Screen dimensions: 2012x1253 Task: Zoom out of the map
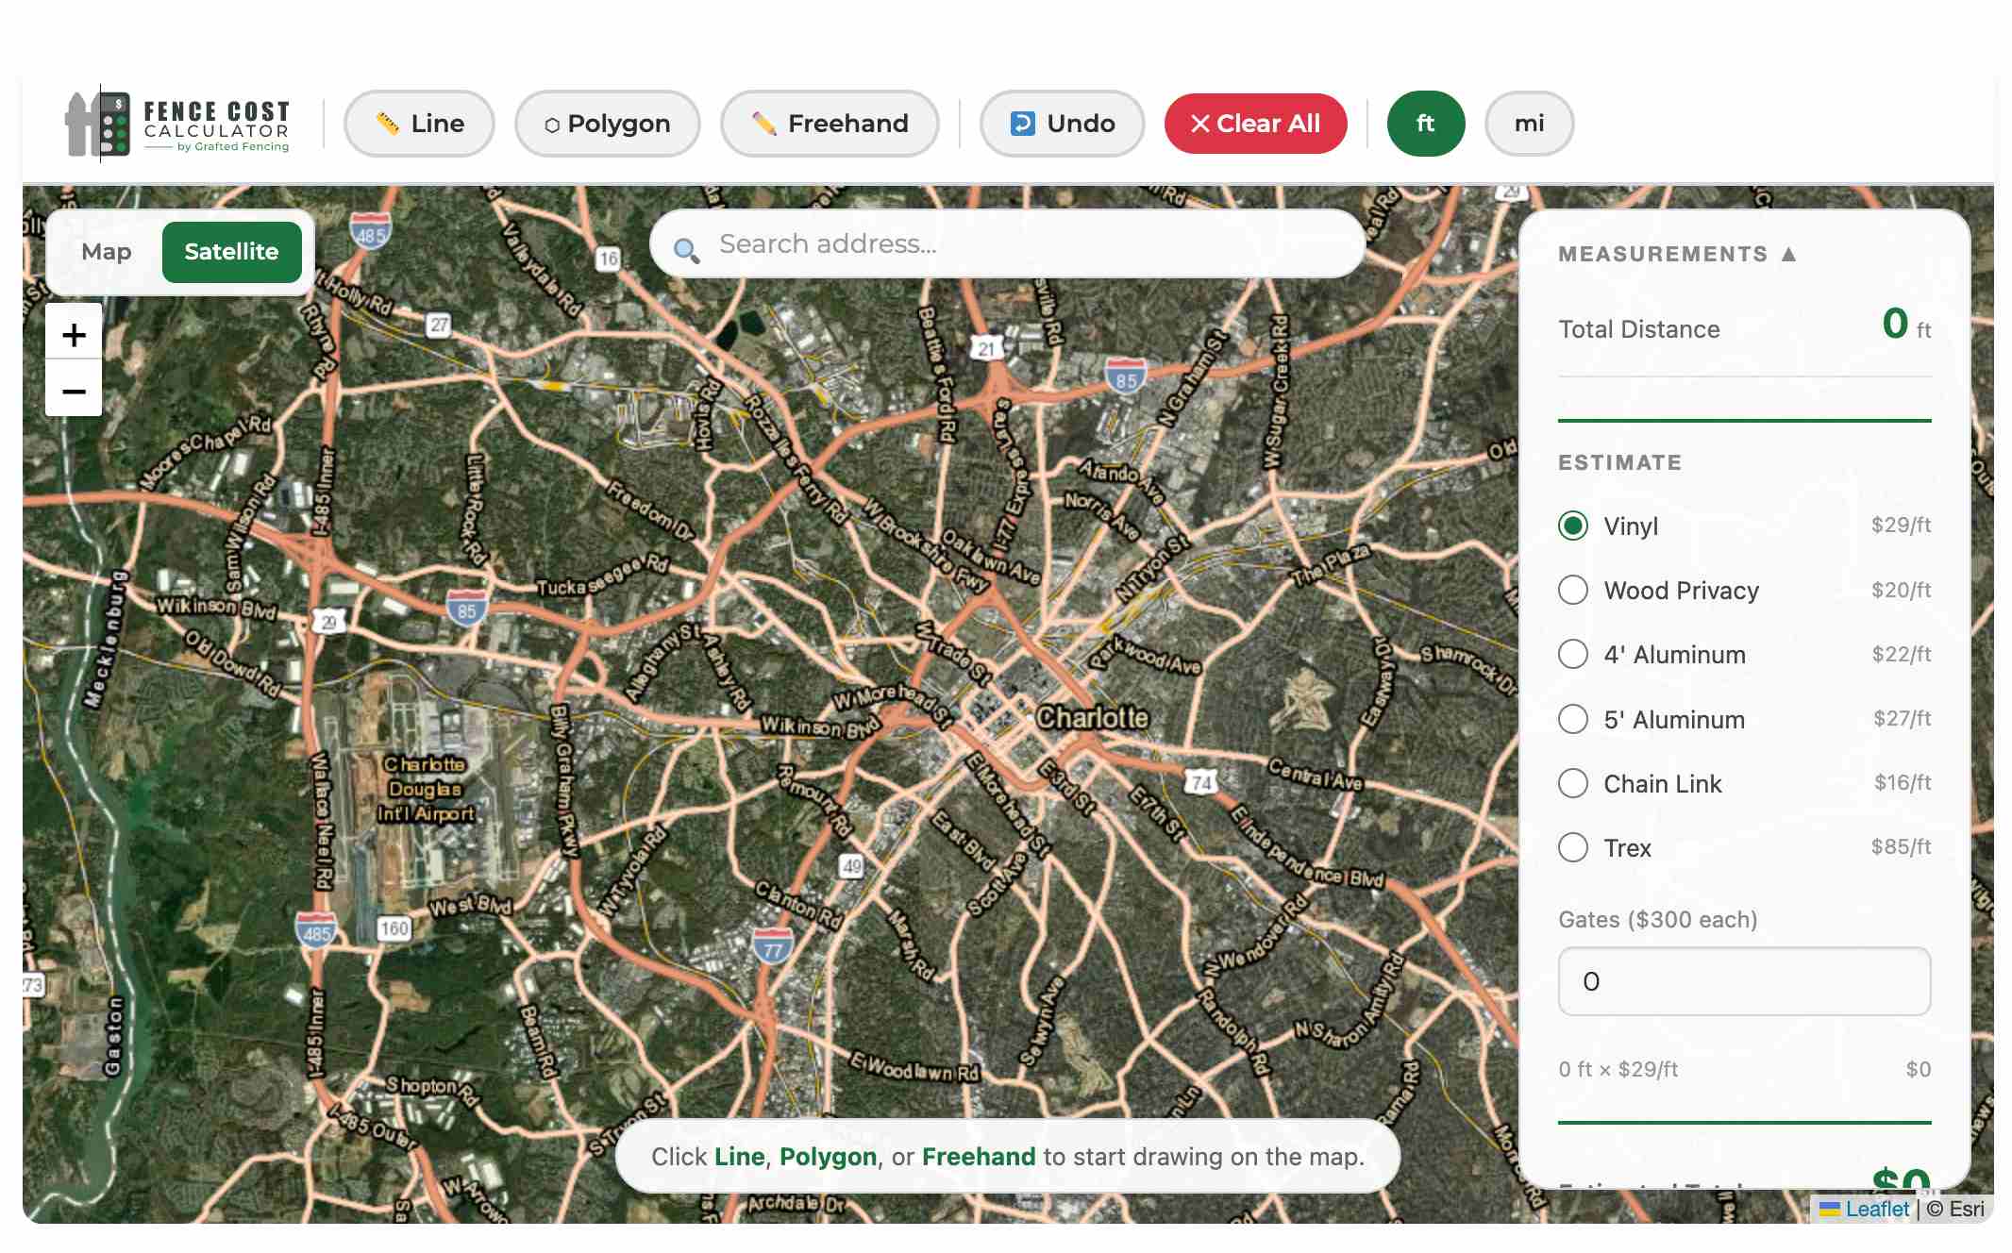74,390
